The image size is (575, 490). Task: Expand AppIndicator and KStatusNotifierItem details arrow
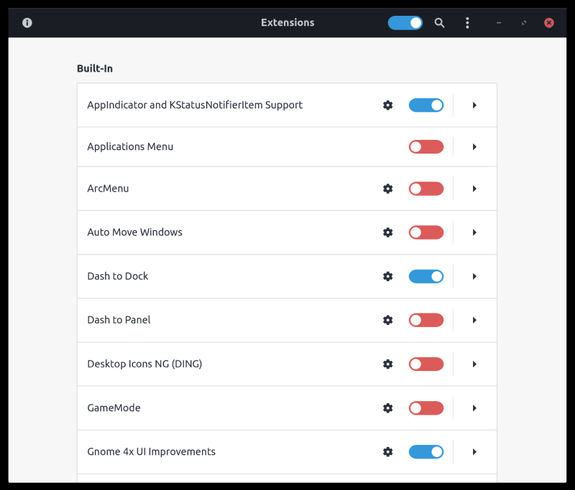tap(474, 105)
